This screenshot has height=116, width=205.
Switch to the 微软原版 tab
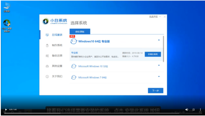coord(80,32)
